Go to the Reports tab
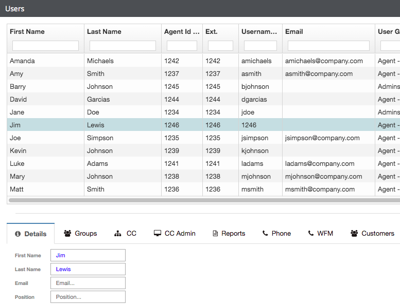 [x=229, y=233]
